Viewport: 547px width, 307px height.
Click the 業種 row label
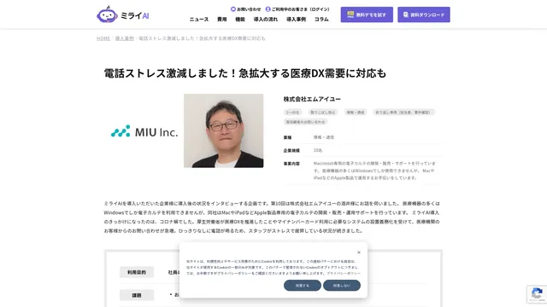pos(287,137)
